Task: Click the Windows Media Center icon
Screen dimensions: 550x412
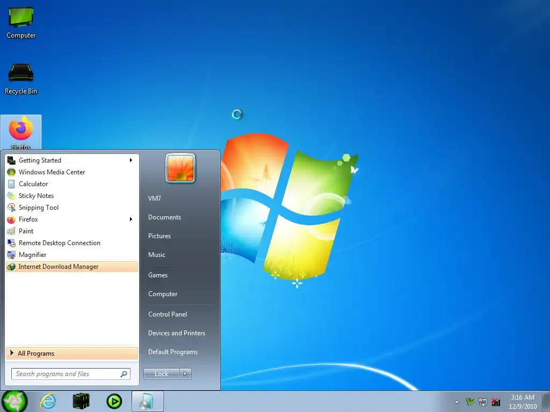Action: pos(11,172)
